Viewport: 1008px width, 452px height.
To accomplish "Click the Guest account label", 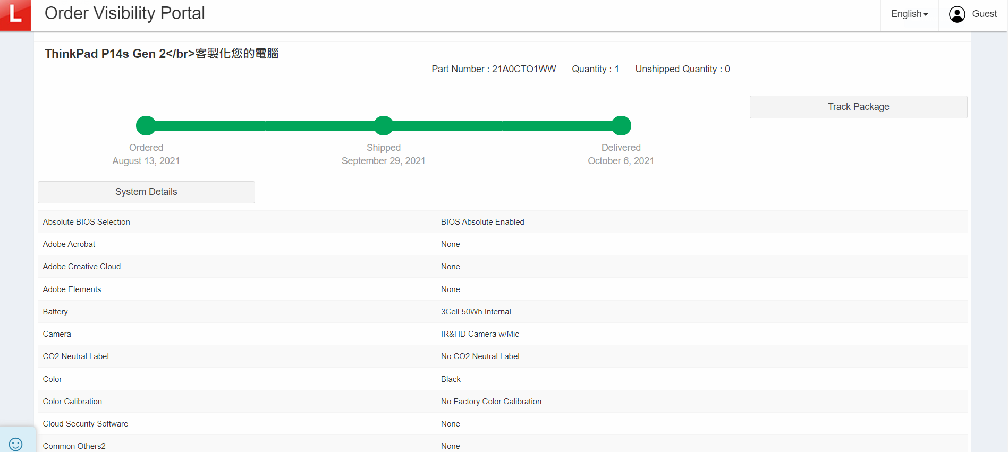I will click(984, 14).
